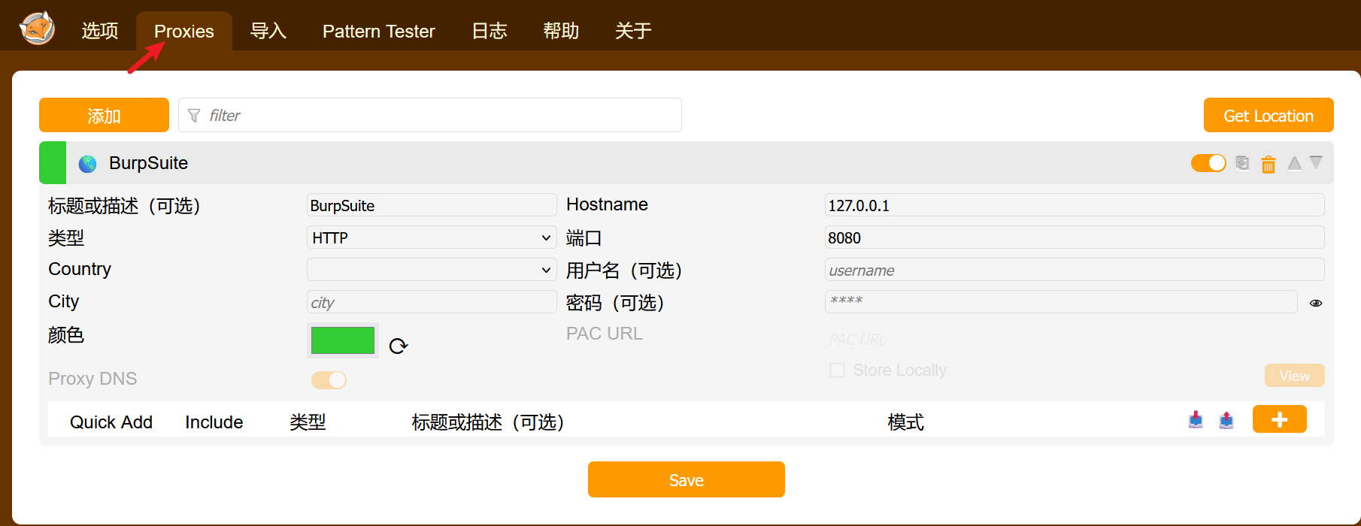Click the View button for PAC URL
Viewport: 1361px width, 526px height.
pyautogui.click(x=1294, y=376)
